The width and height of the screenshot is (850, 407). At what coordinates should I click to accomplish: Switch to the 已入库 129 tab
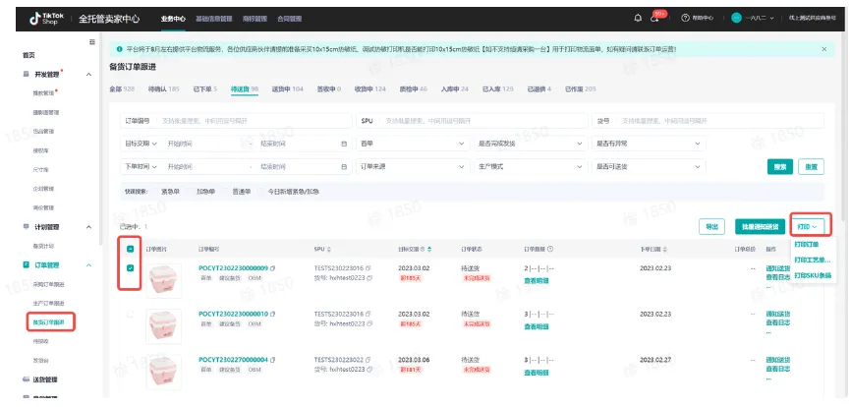pos(497,88)
